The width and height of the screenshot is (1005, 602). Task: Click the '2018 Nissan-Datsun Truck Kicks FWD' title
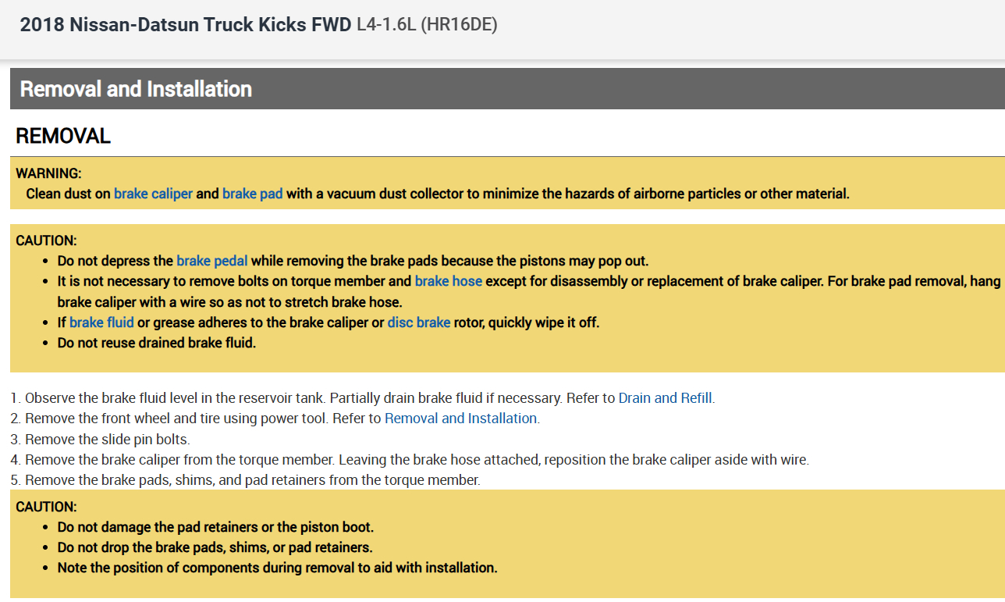coord(185,25)
